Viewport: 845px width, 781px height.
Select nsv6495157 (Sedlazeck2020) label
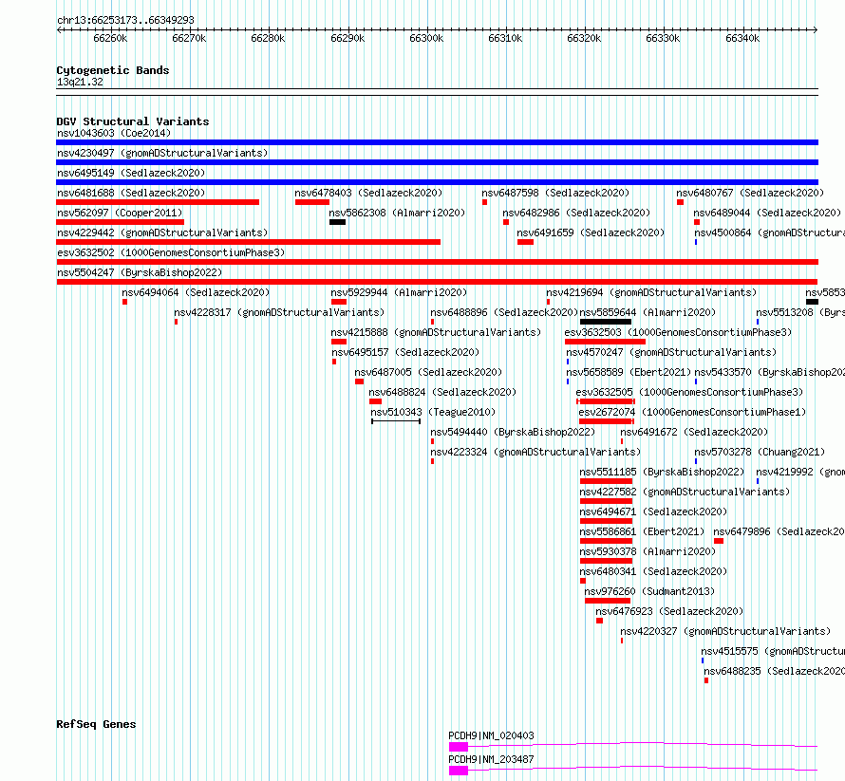[x=405, y=352]
